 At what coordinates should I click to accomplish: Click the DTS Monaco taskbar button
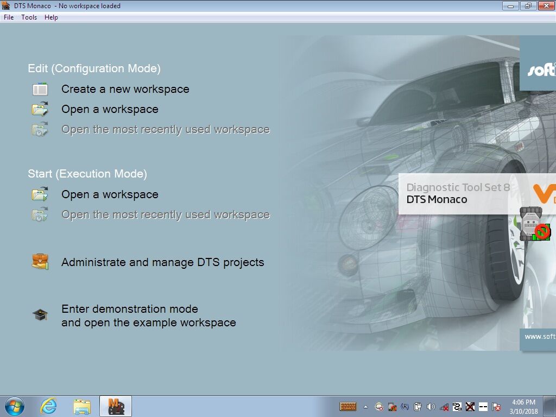coord(116,406)
